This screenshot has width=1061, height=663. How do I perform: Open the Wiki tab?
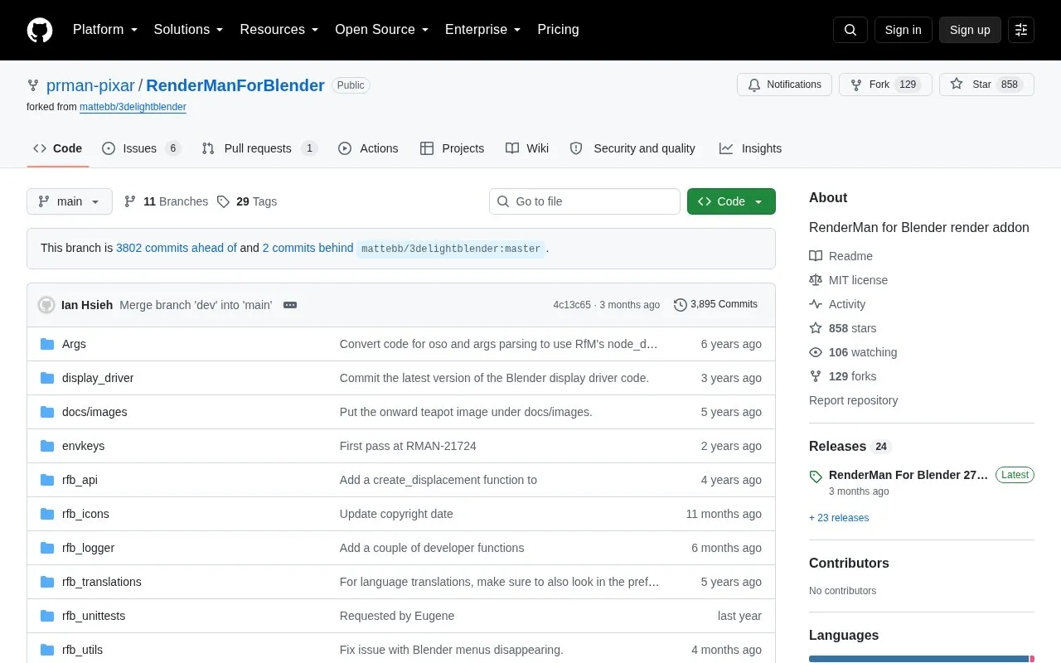click(x=527, y=148)
